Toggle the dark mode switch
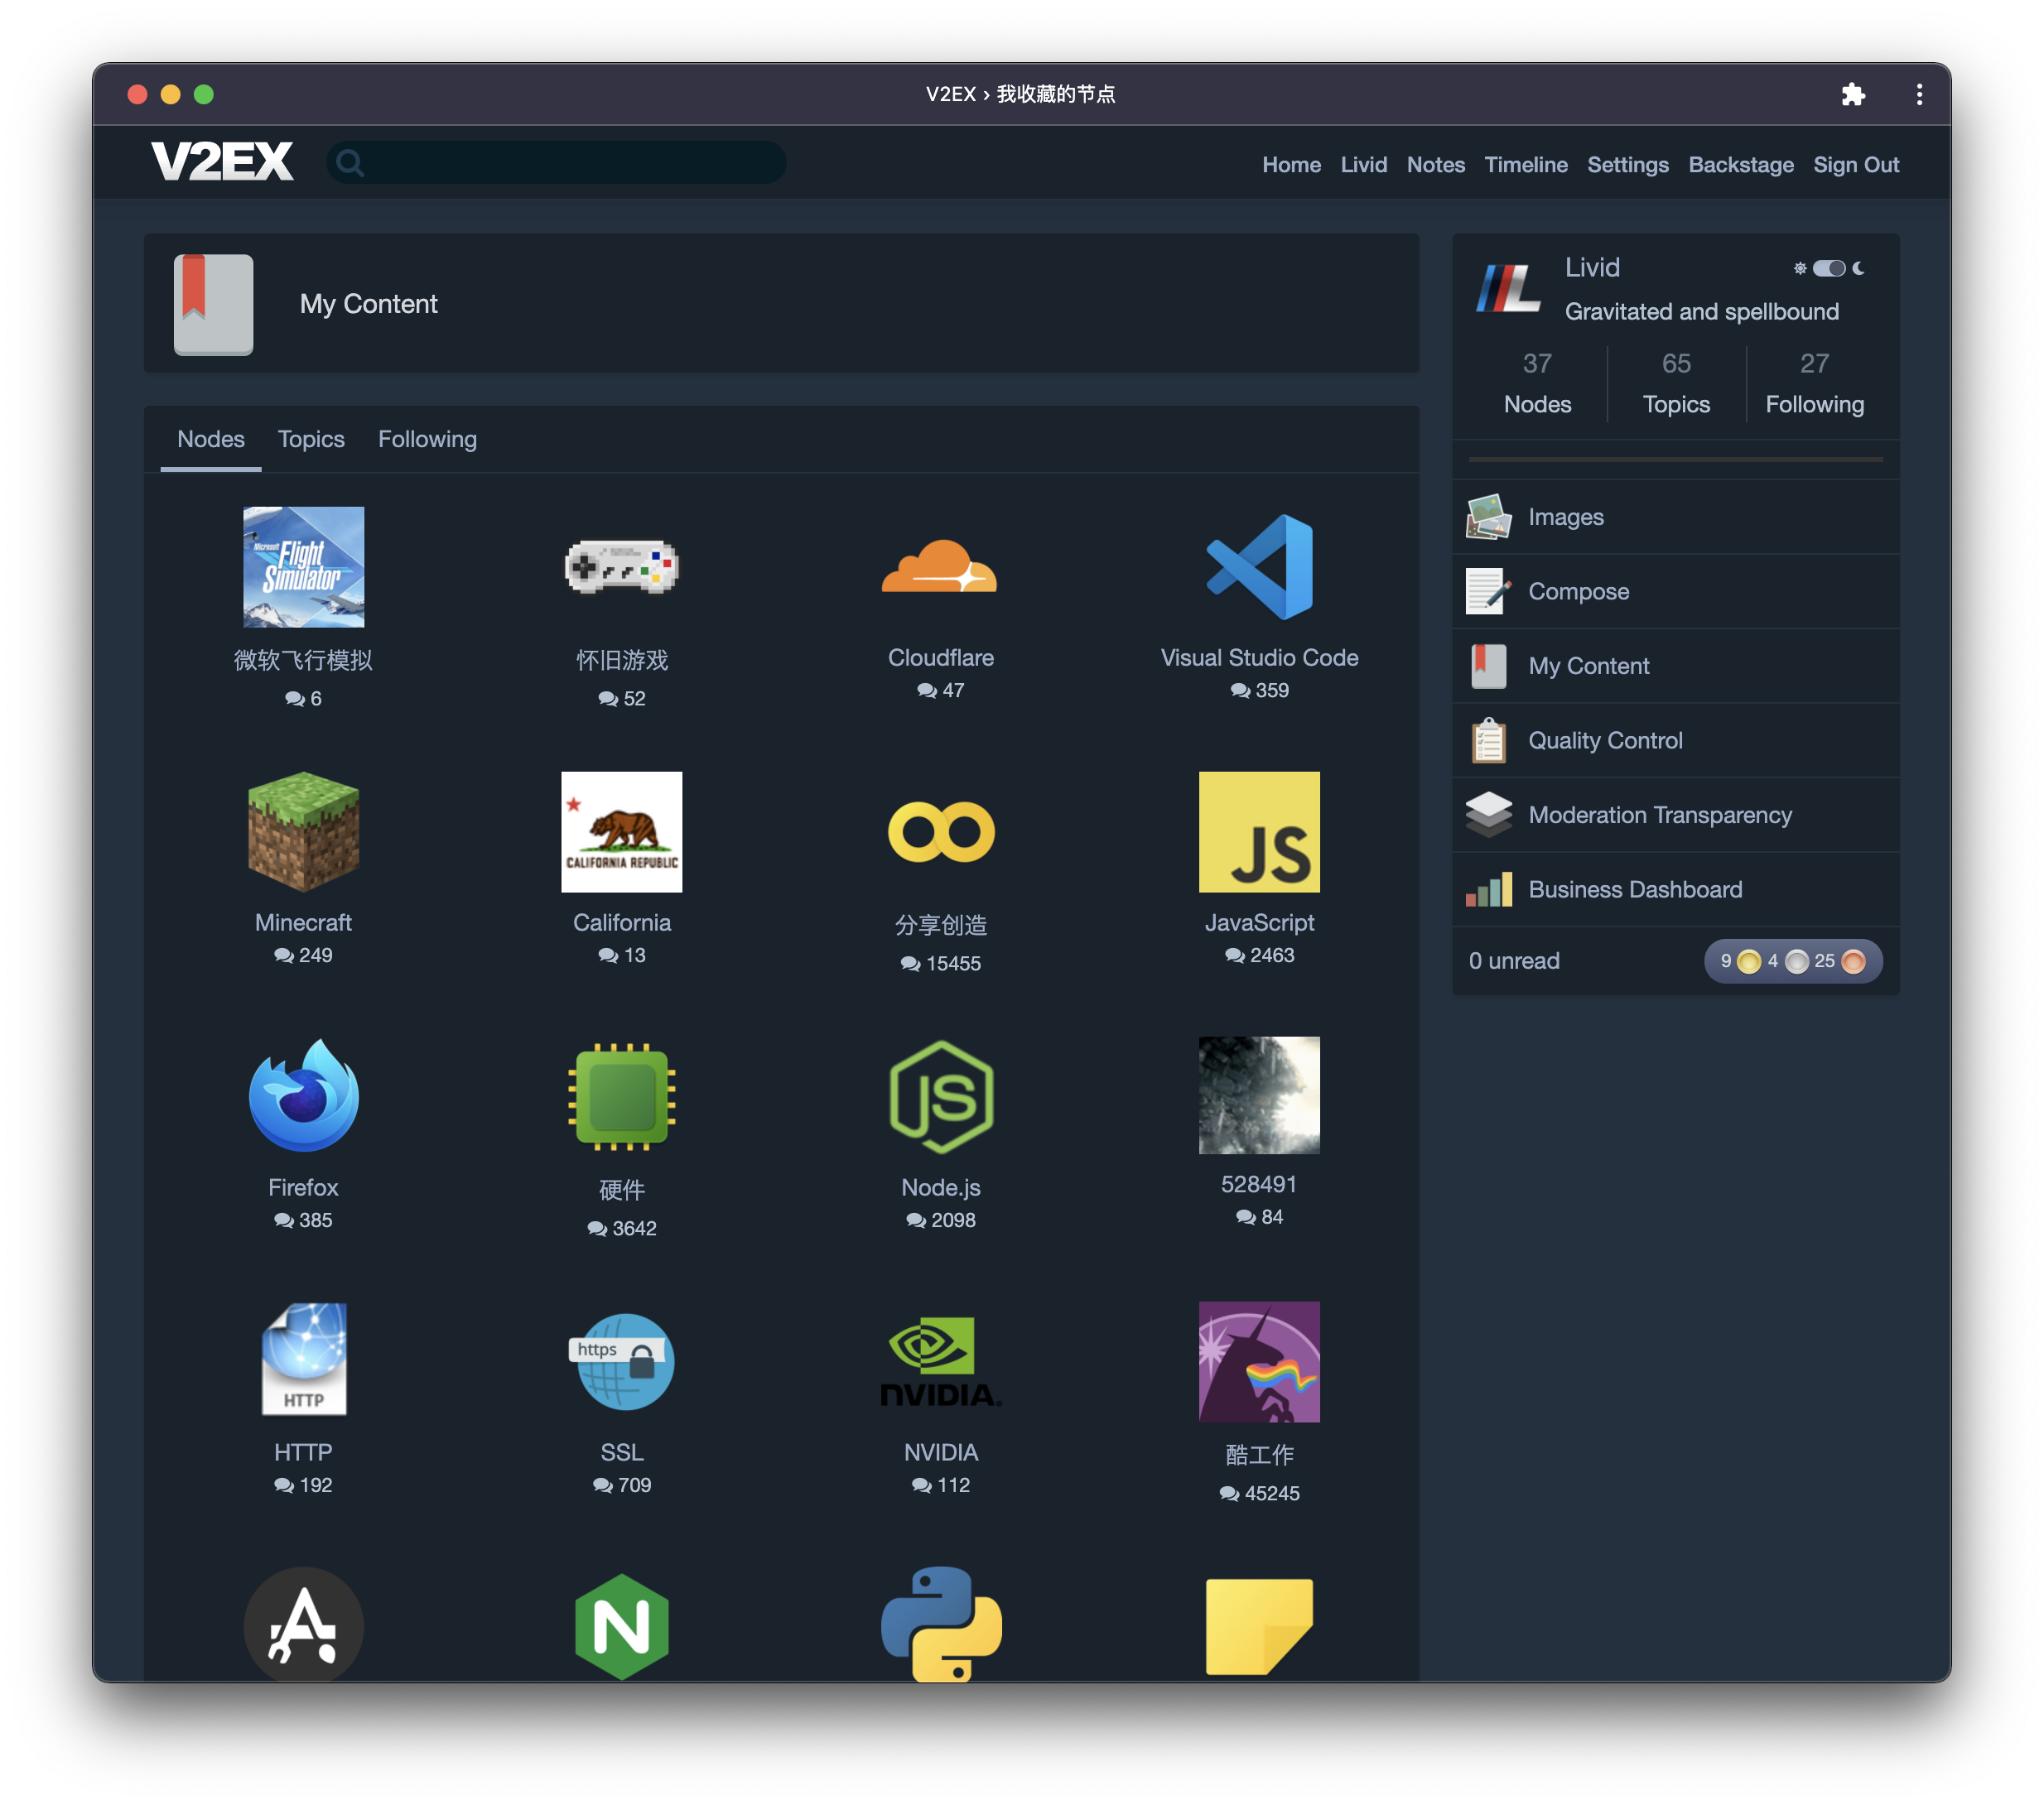Screen dimensions: 2044x1805 point(1828,268)
